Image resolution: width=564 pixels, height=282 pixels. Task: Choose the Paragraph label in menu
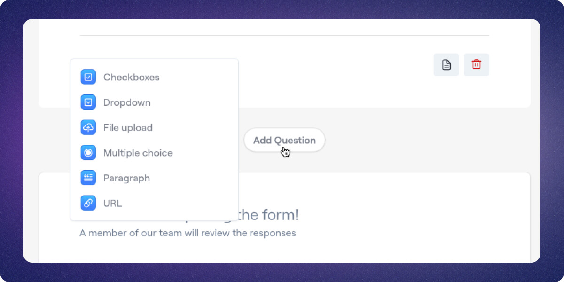coord(126,179)
